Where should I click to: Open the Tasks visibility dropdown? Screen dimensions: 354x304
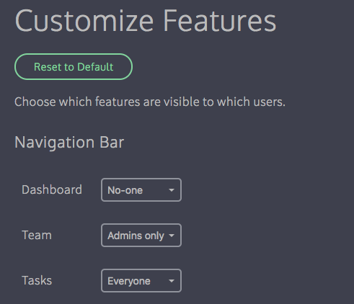pos(141,280)
